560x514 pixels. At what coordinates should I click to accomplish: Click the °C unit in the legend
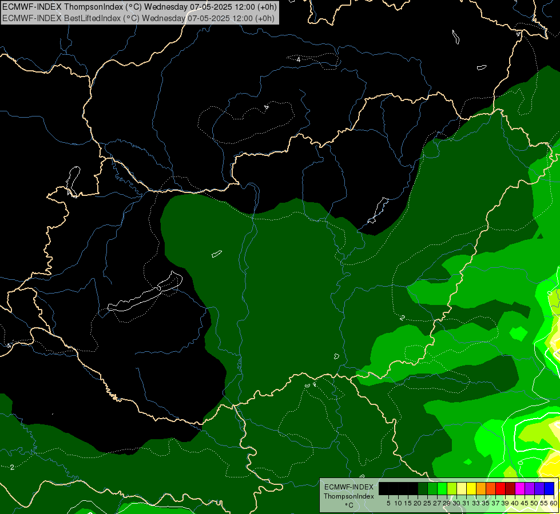tap(349, 505)
